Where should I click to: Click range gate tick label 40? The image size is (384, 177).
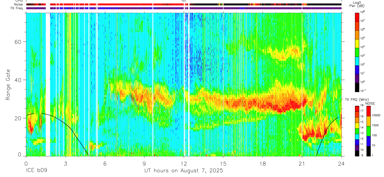click(x=18, y=80)
